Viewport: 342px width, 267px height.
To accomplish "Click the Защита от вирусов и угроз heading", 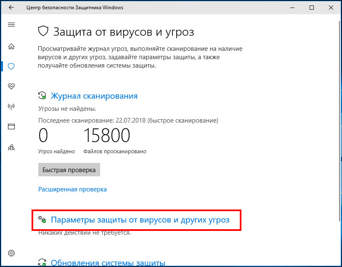I will pos(124,32).
